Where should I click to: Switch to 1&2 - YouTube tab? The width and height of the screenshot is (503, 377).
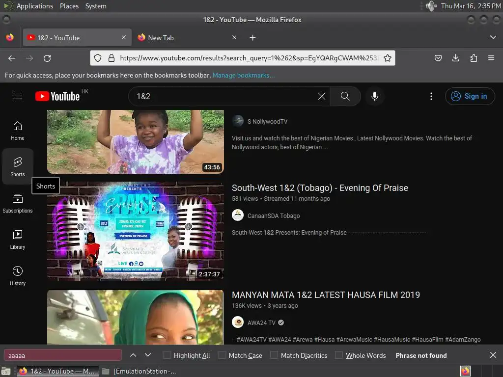tap(77, 37)
